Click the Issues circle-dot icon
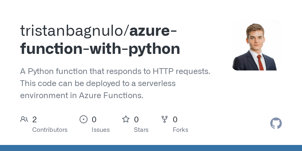This screenshot has height=151, width=302. click(84, 119)
